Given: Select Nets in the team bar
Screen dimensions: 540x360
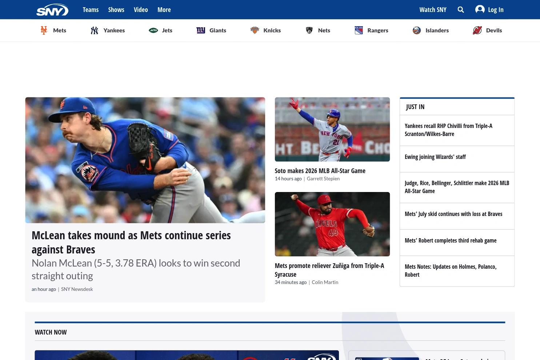Looking at the screenshot, I should click(324, 30).
